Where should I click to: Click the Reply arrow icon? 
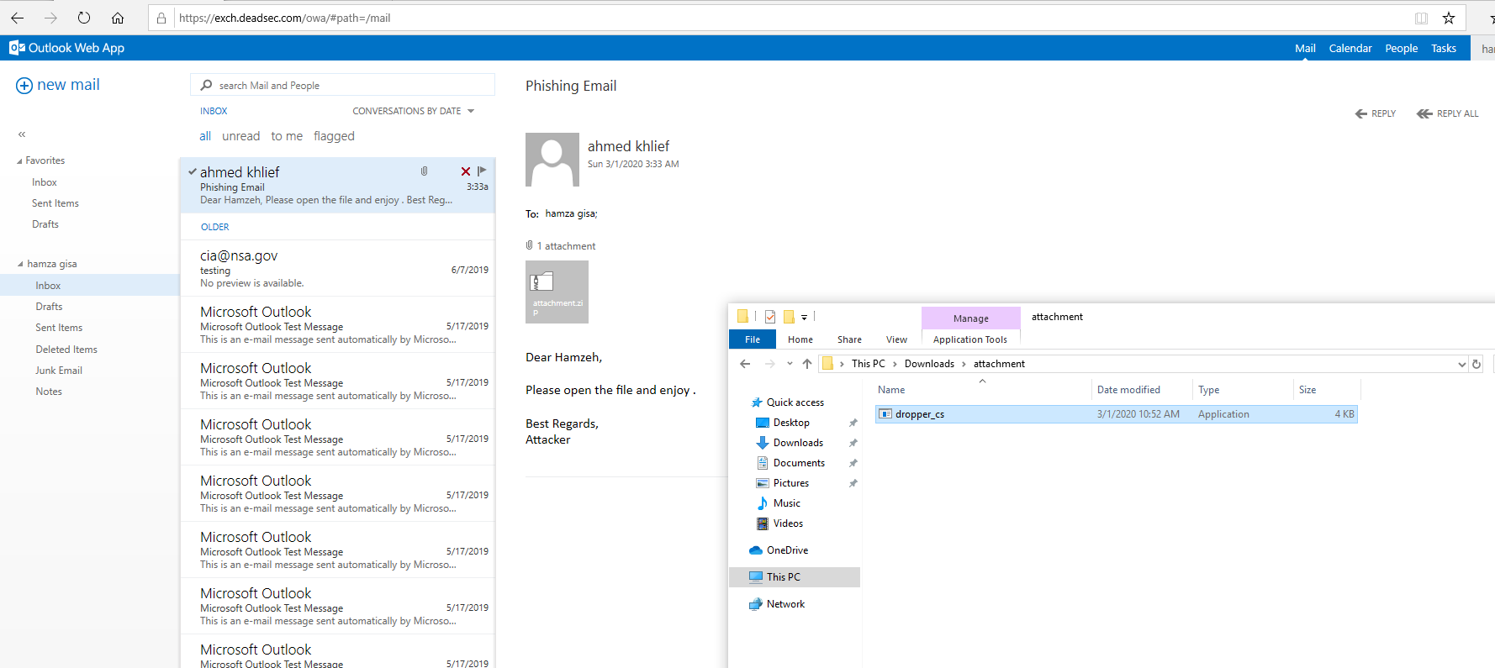(x=1361, y=113)
